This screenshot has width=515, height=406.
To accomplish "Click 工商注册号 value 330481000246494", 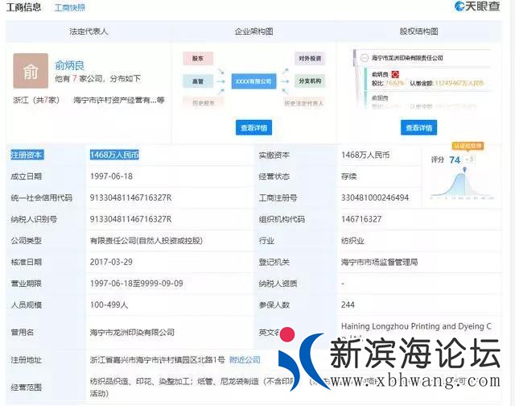I will tap(375, 197).
